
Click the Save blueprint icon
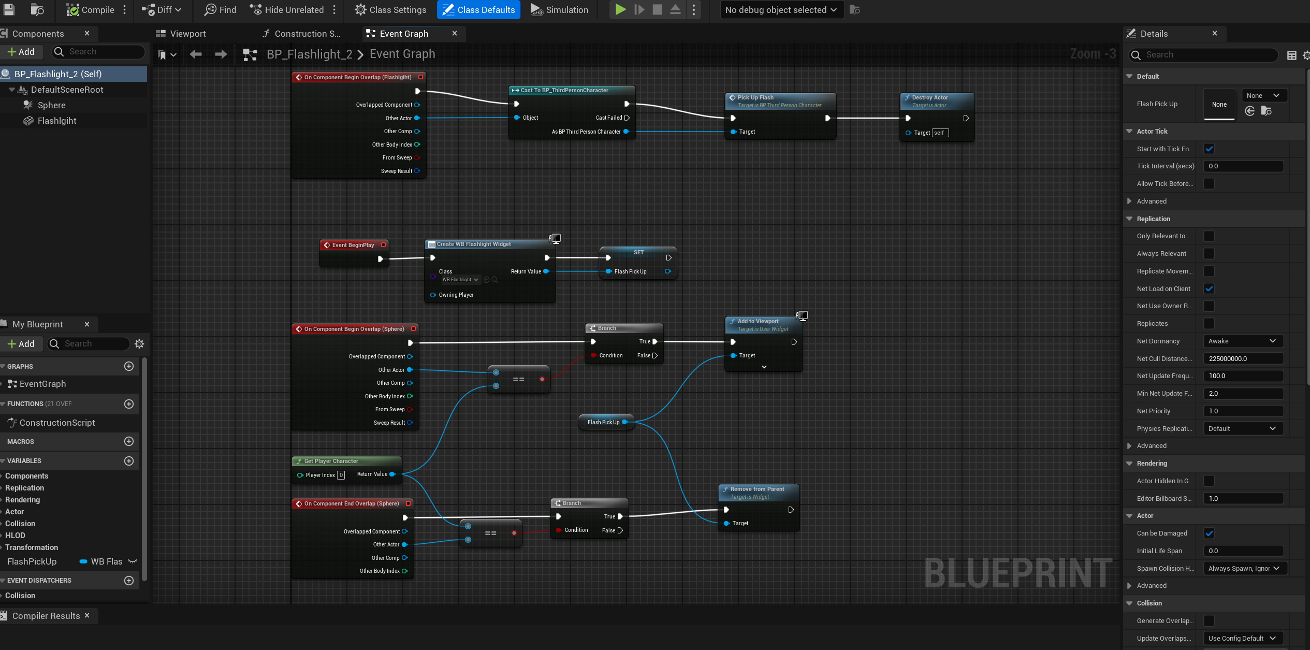[x=9, y=9]
